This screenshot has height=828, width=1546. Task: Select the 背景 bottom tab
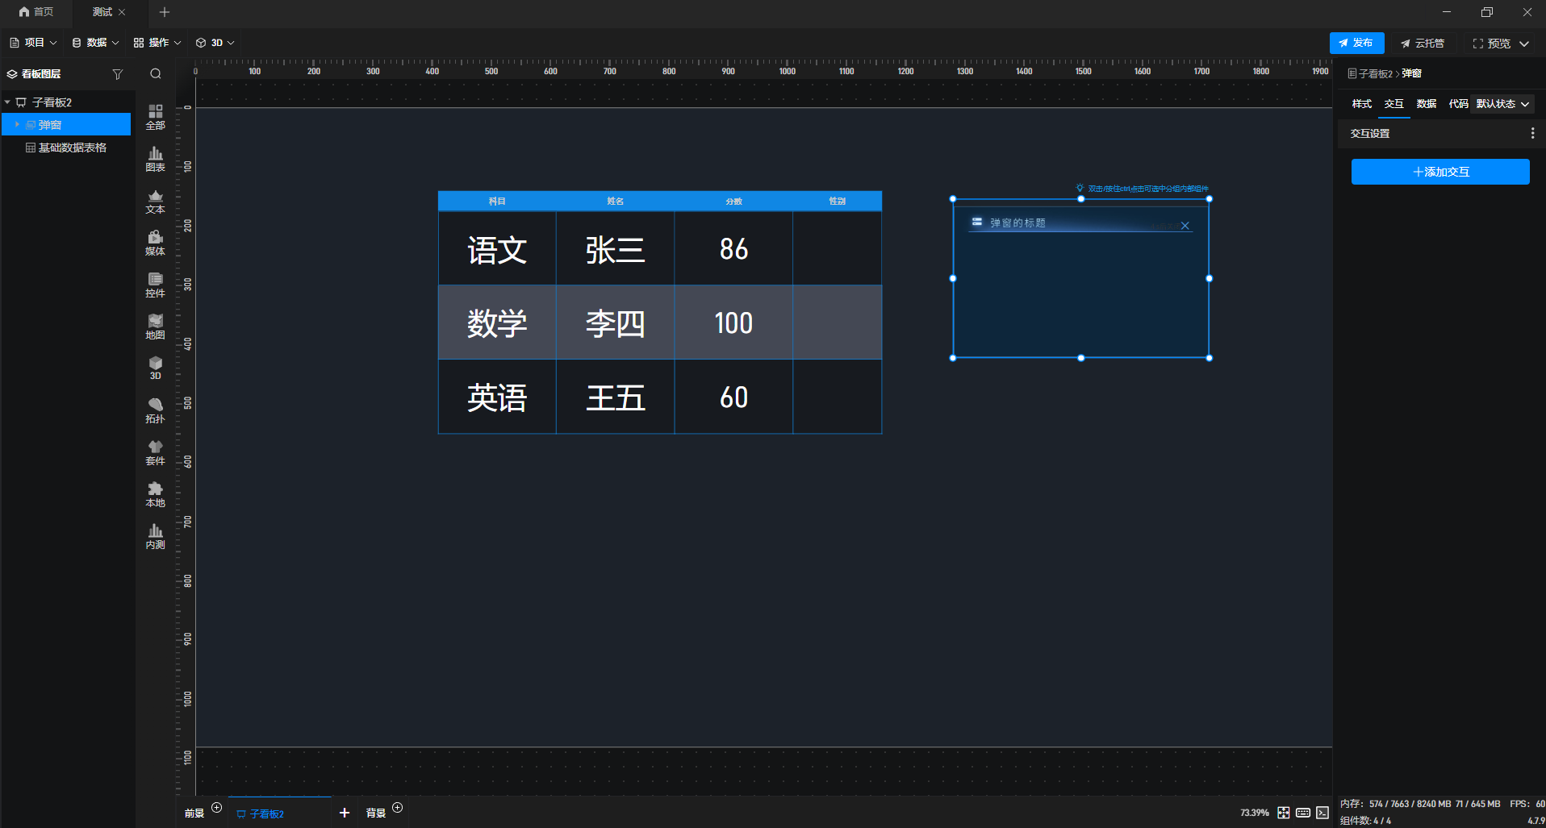[x=376, y=813]
